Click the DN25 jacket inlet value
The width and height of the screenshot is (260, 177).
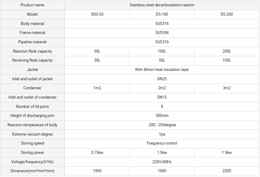[162, 79]
